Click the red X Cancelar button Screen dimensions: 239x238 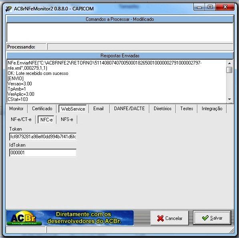(x=169, y=218)
